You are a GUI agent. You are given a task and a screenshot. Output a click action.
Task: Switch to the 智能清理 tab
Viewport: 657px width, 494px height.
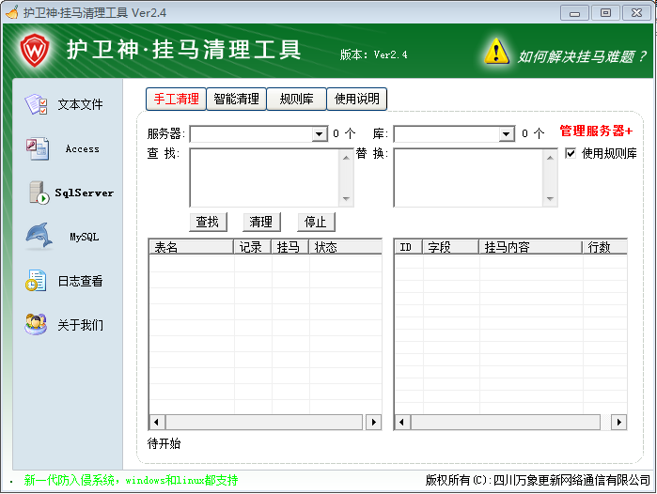(236, 99)
